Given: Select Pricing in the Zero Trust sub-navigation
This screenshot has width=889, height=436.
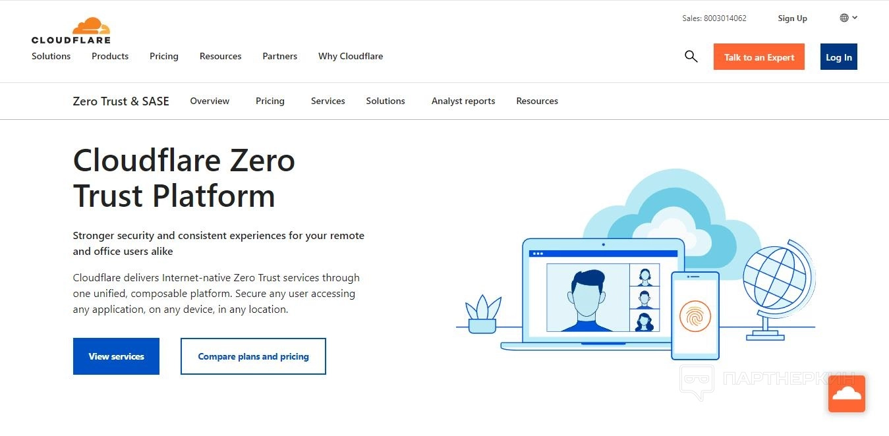Looking at the screenshot, I should (270, 101).
